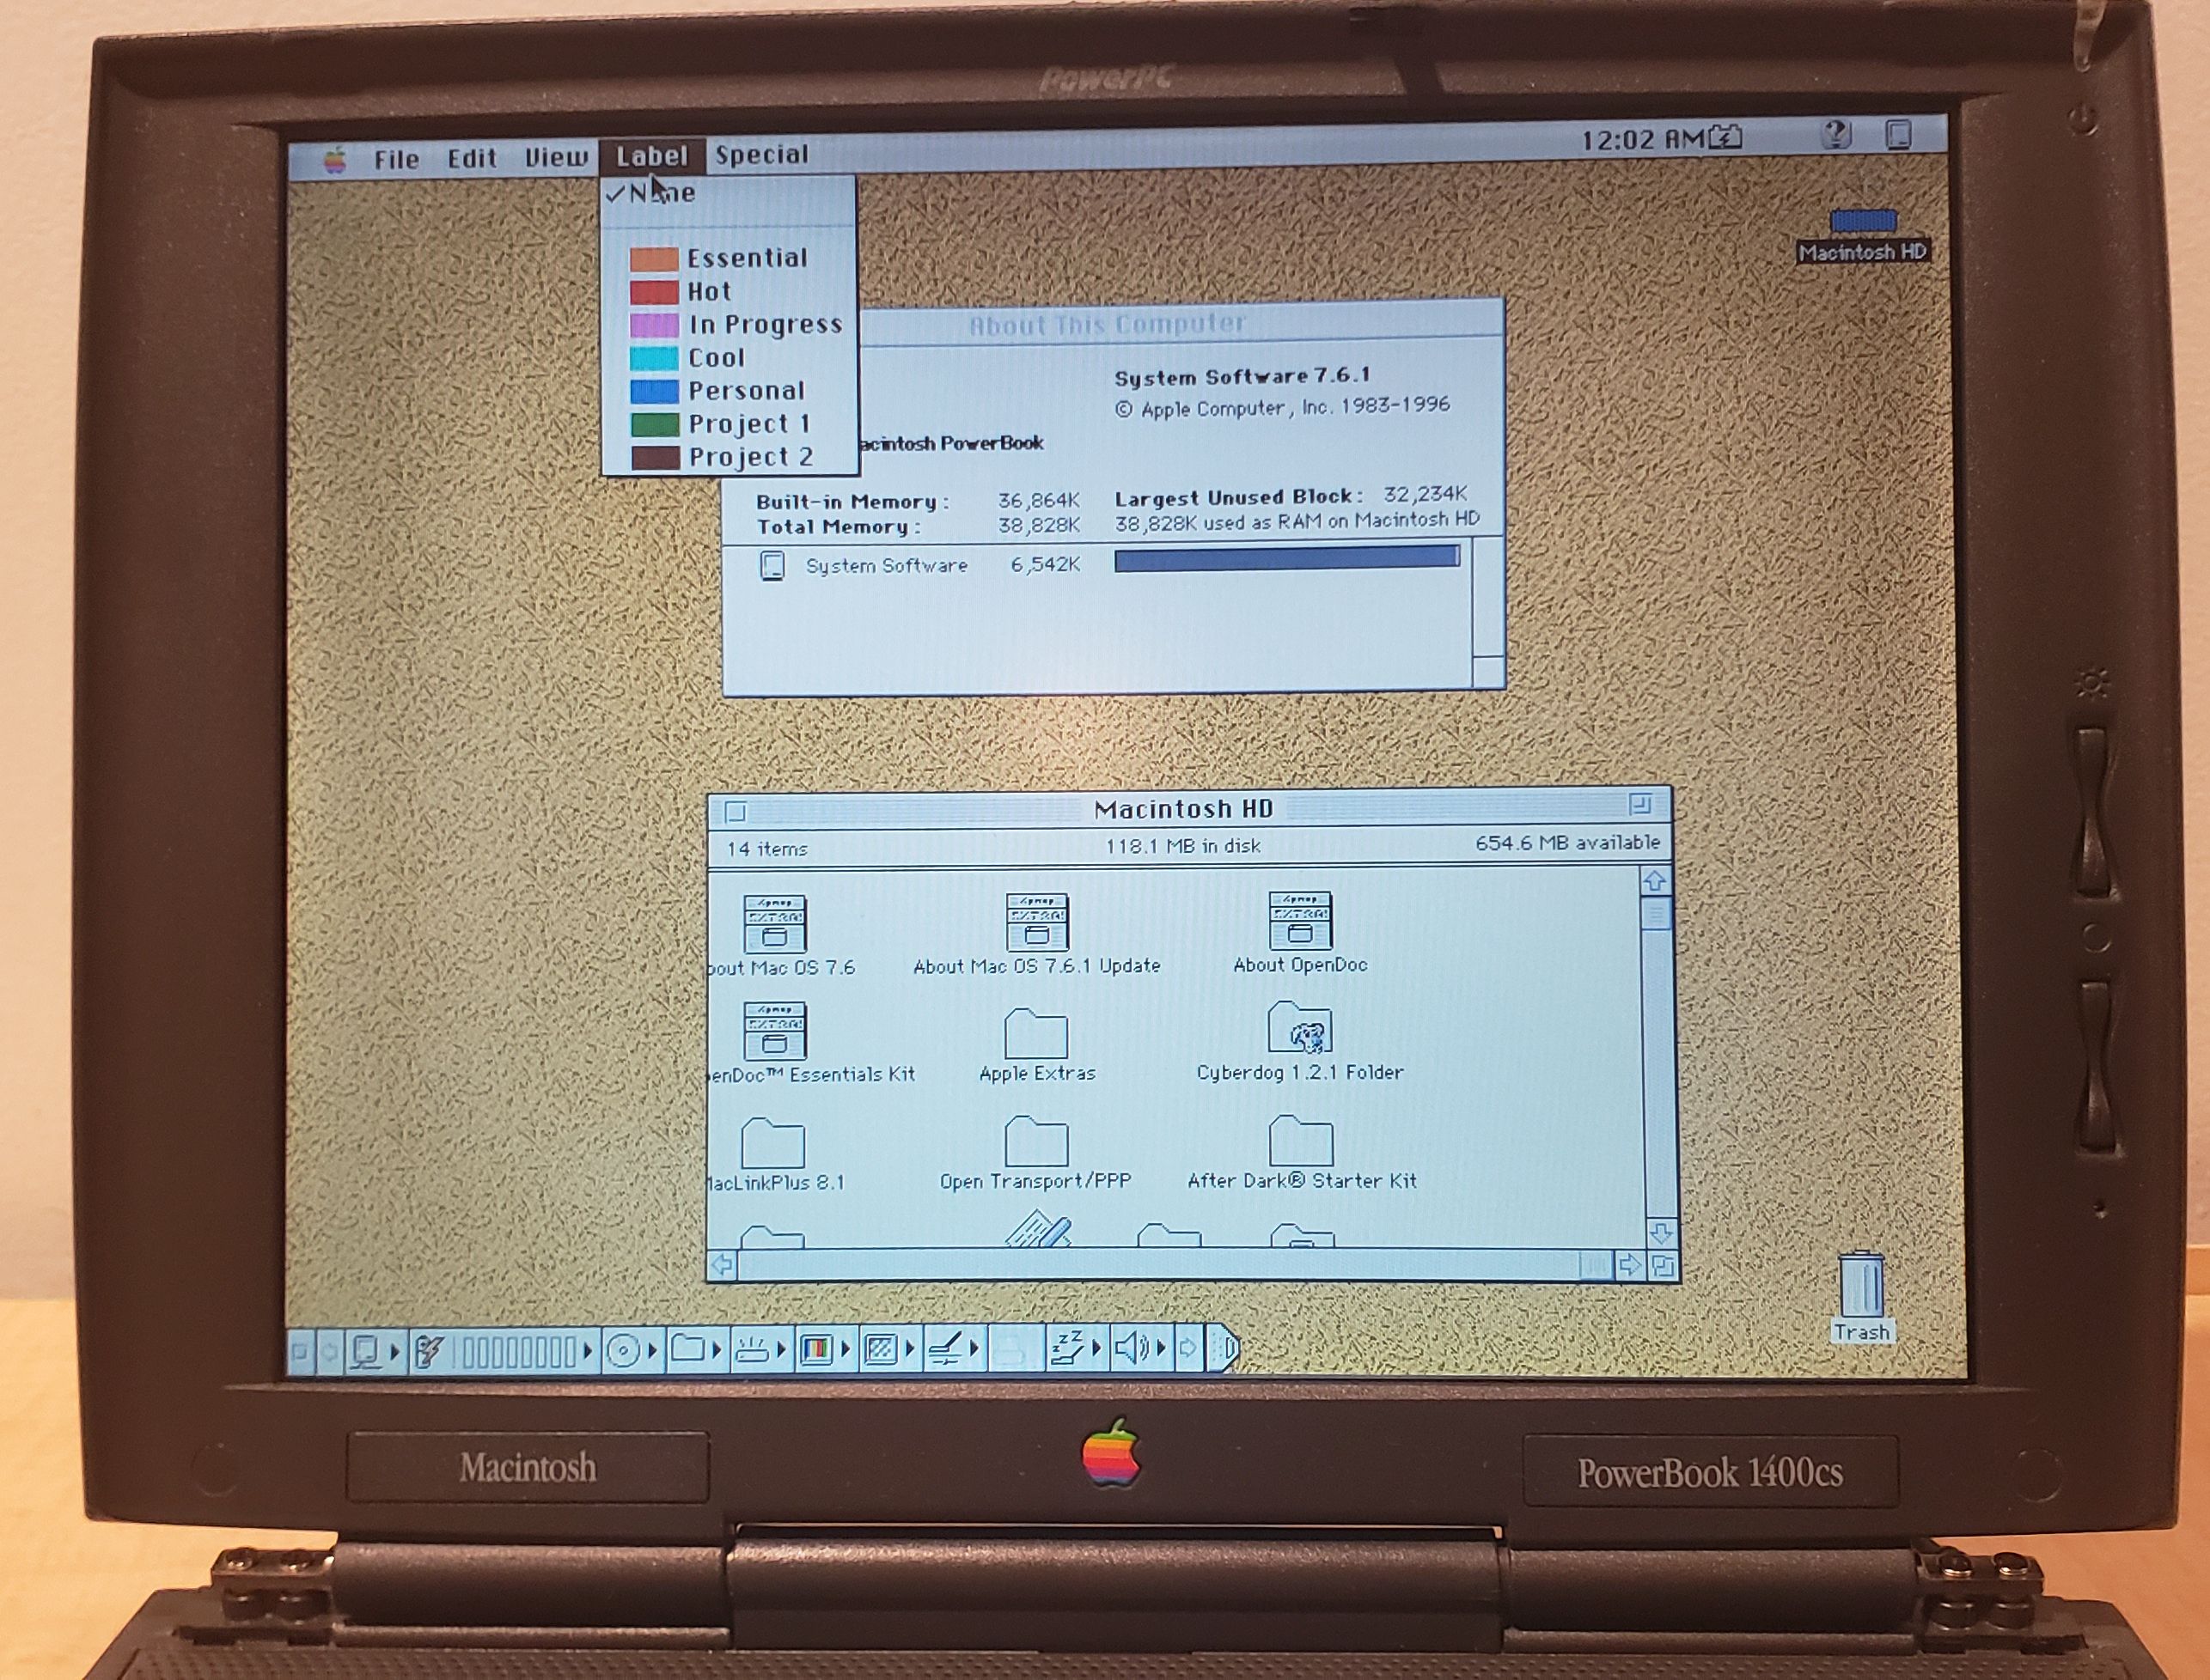Open the Help question mark menu
The width and height of the screenshot is (2210, 1680).
(x=1837, y=134)
